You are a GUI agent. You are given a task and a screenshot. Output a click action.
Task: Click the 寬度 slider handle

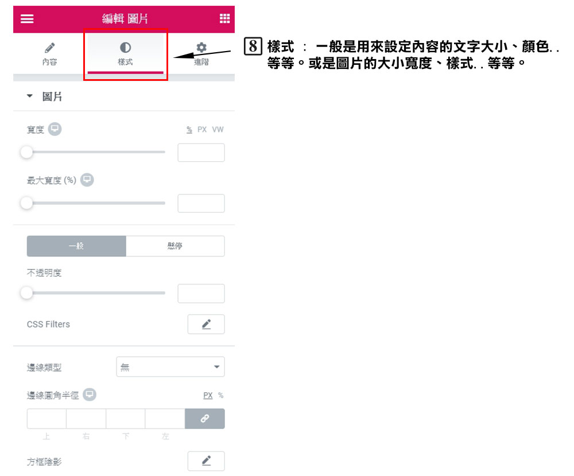point(27,152)
